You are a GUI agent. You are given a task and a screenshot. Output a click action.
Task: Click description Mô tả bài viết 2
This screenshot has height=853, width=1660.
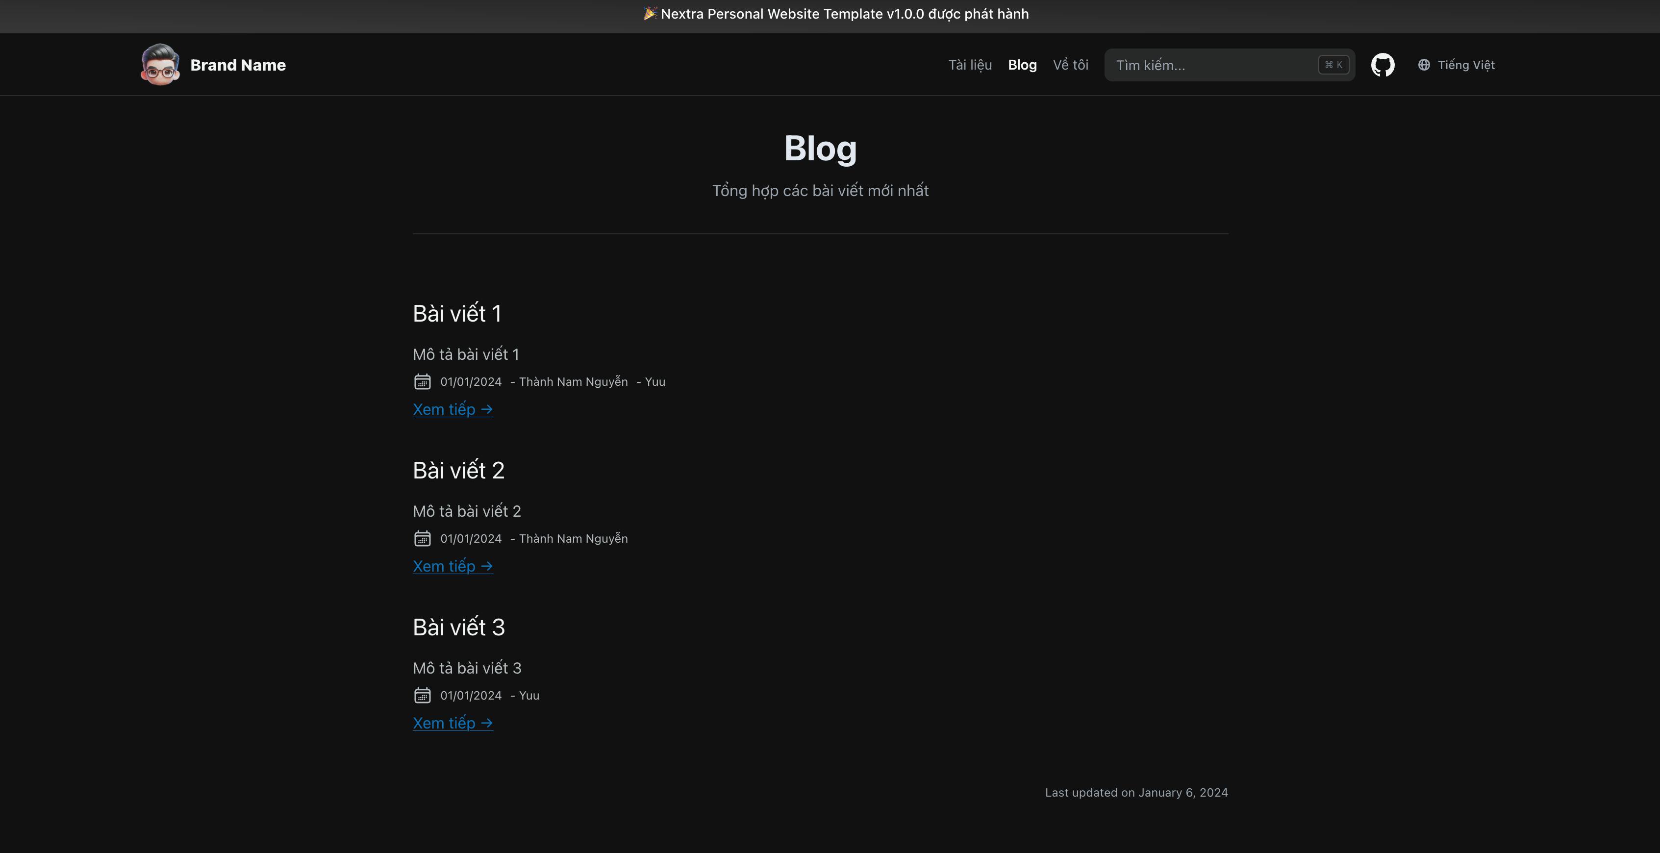467,511
